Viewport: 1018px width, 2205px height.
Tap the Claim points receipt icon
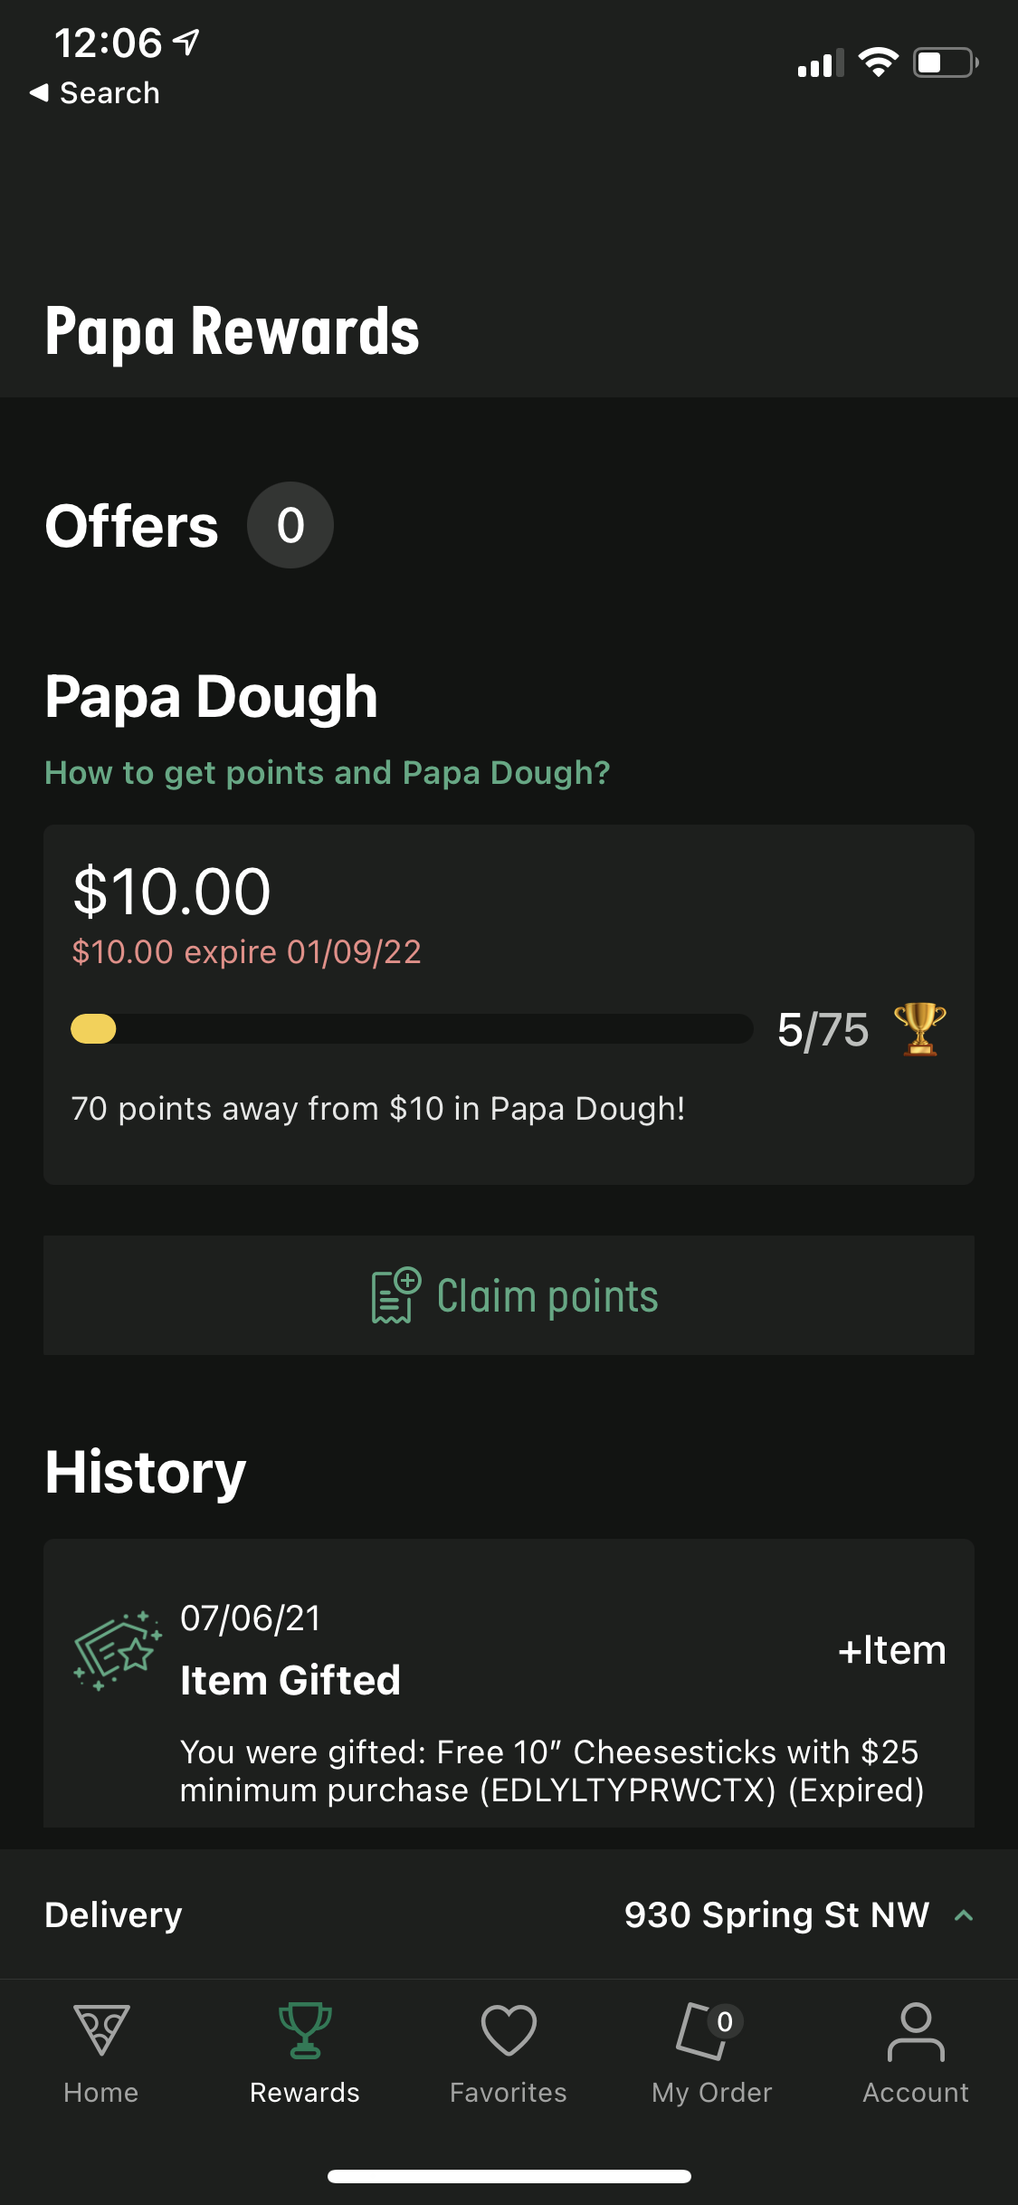(395, 1295)
